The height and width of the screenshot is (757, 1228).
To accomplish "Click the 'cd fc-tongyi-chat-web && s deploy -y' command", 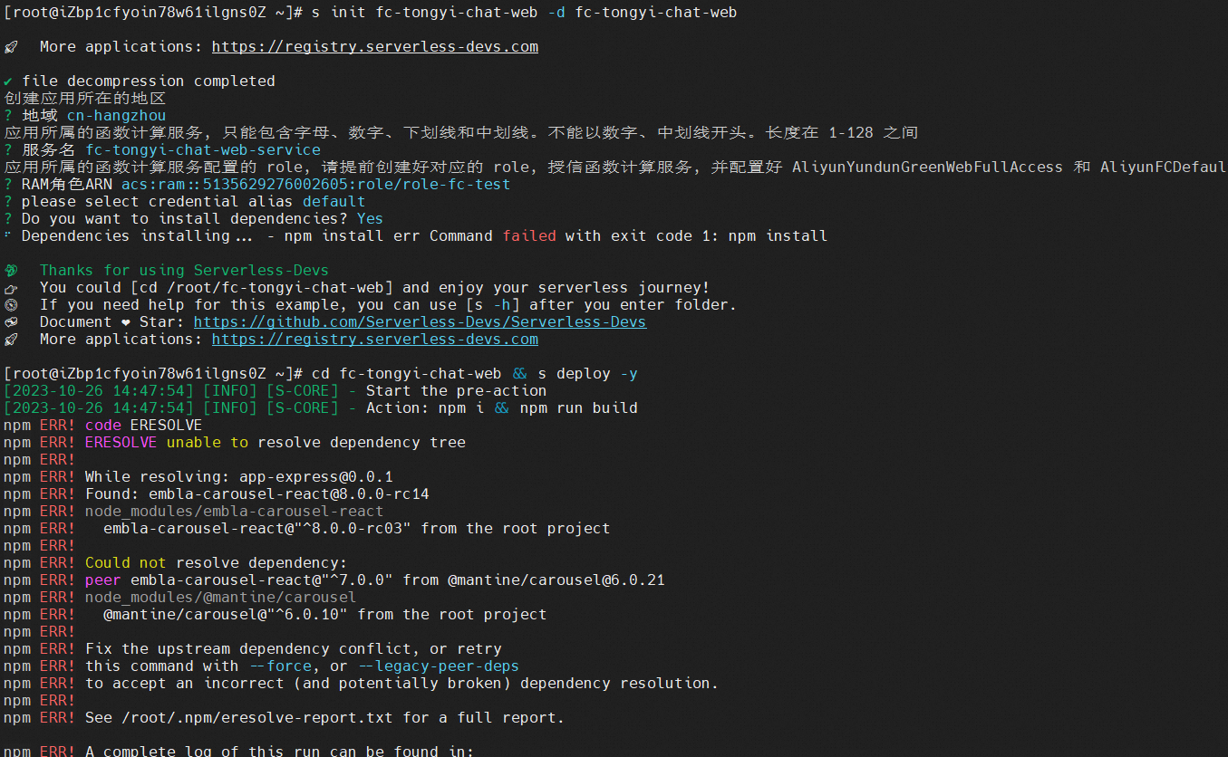I will 475,374.
